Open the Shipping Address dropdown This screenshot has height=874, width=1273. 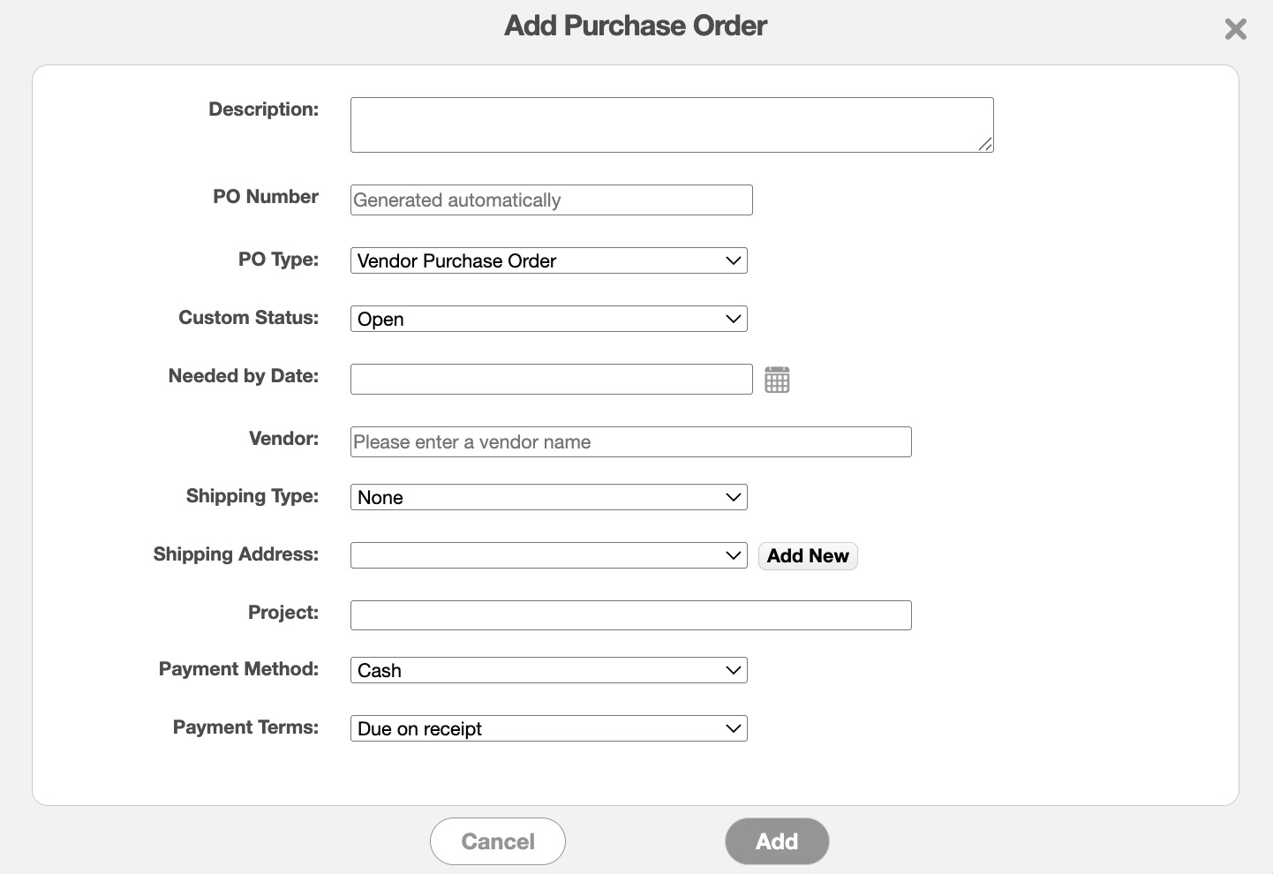(x=548, y=555)
